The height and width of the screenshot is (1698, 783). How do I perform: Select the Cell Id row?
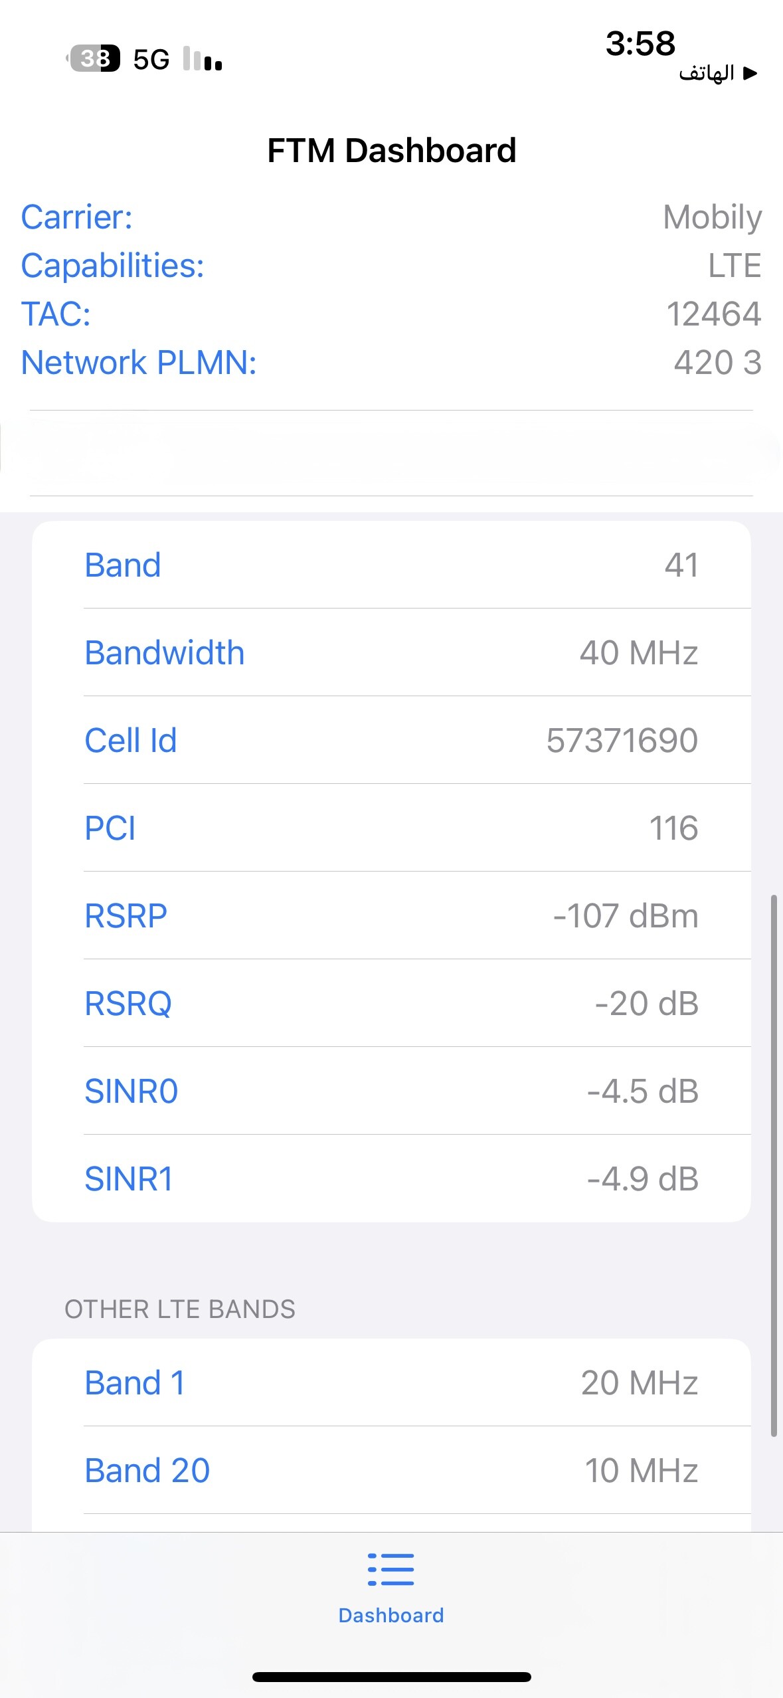391,741
